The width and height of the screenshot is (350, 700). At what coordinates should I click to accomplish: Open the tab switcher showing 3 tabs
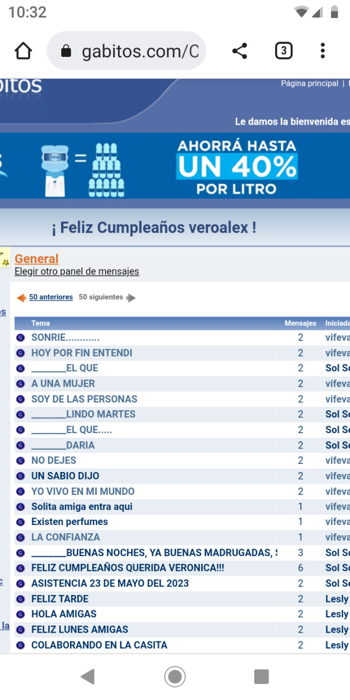(x=283, y=51)
